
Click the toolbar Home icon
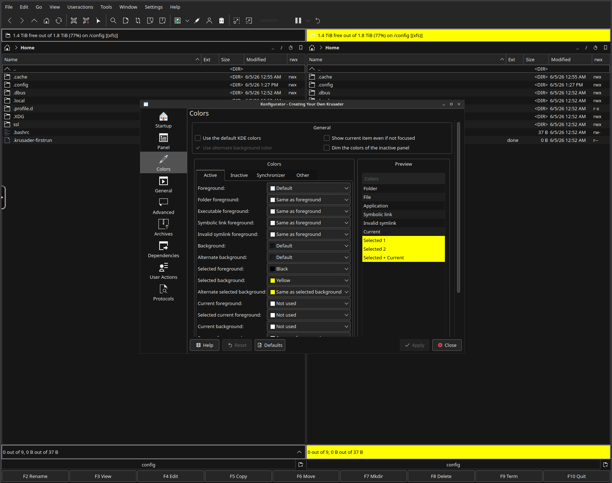pos(46,21)
